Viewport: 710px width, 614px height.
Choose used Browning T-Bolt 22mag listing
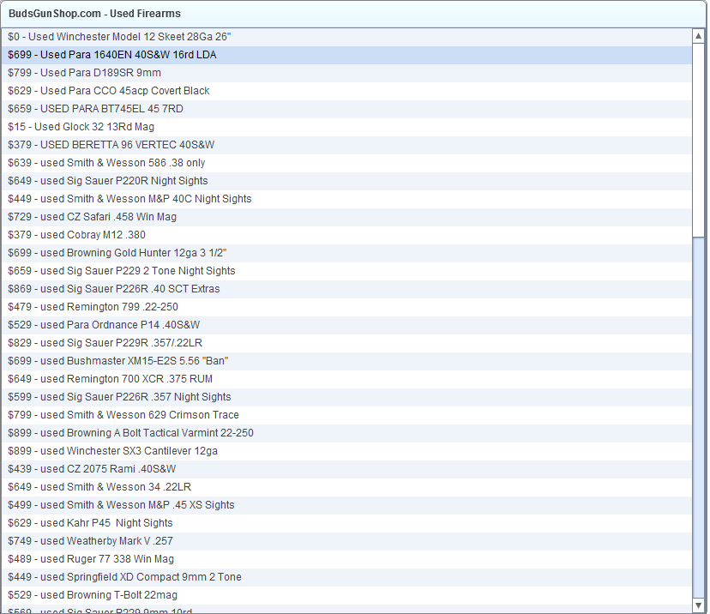346,595
